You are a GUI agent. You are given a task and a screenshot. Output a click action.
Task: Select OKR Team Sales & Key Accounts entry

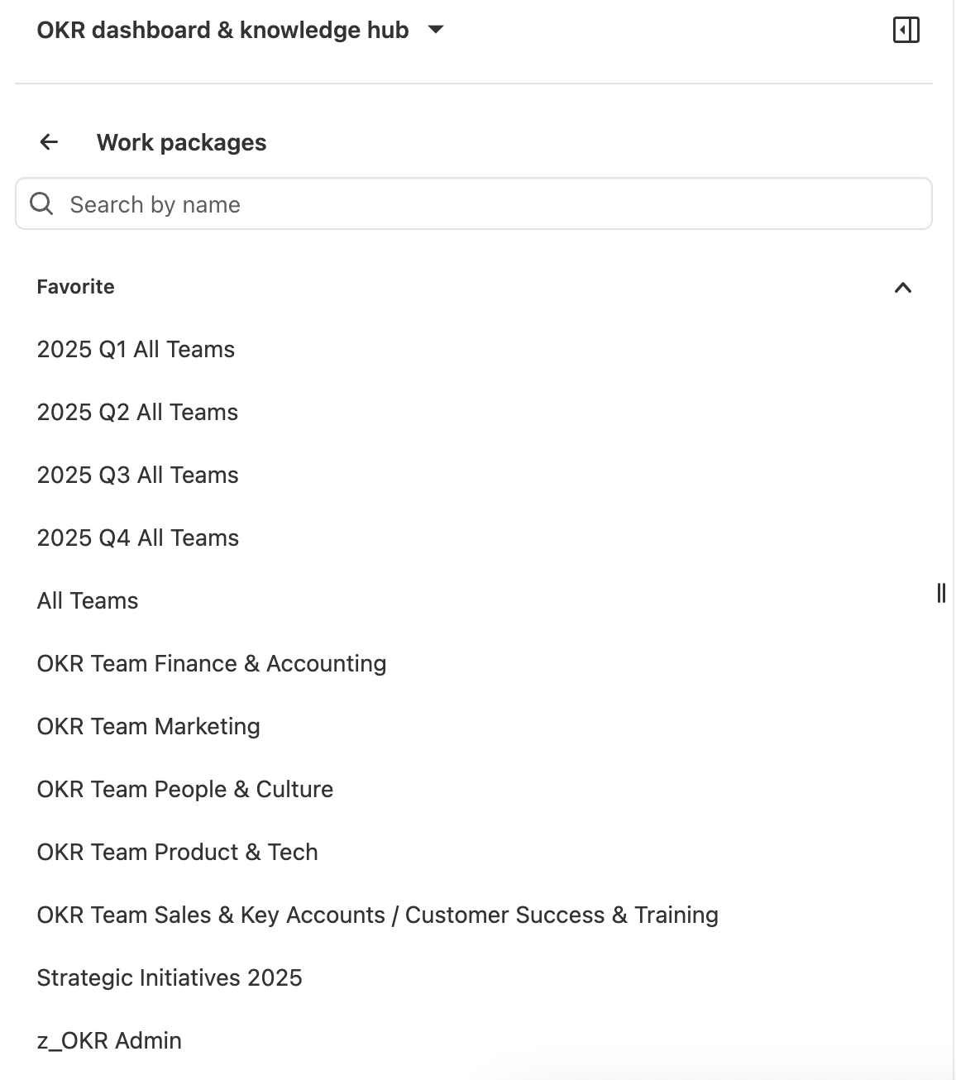tap(377, 915)
